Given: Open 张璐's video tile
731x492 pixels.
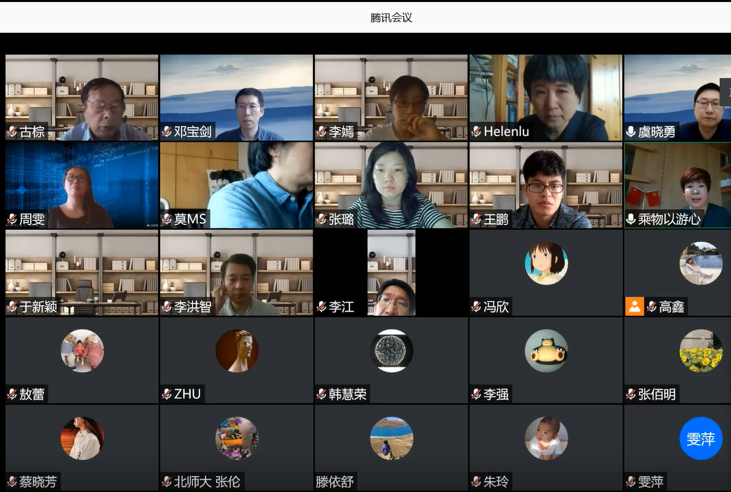Looking at the screenshot, I should (x=391, y=185).
